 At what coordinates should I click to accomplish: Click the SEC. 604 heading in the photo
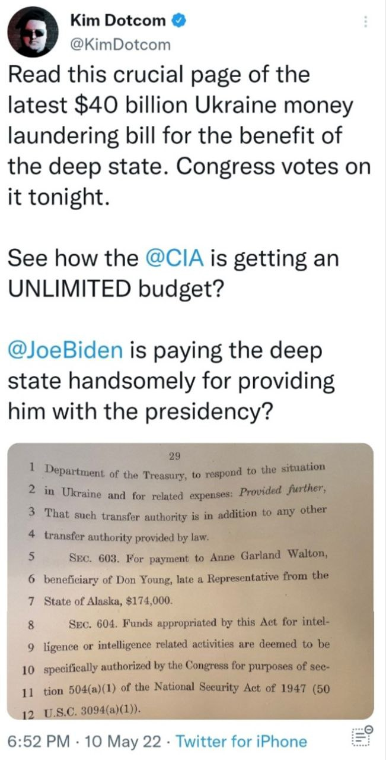(90, 624)
